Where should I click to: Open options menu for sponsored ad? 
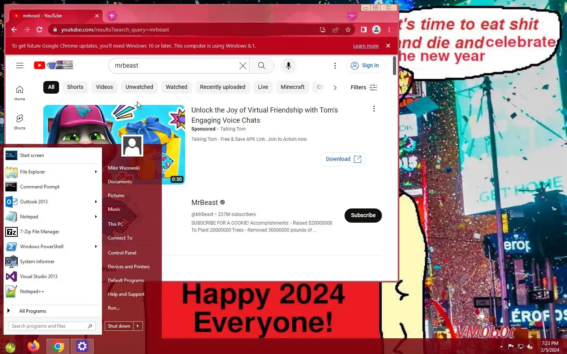[374, 109]
